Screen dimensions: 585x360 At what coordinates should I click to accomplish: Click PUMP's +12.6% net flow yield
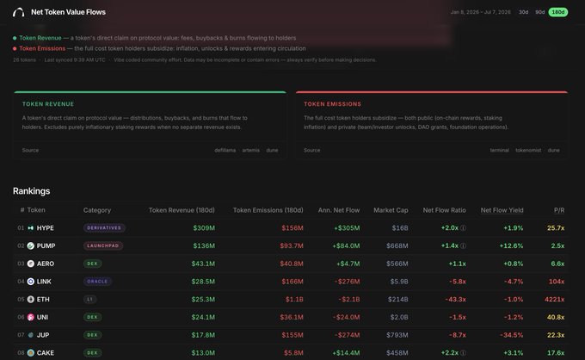click(511, 245)
